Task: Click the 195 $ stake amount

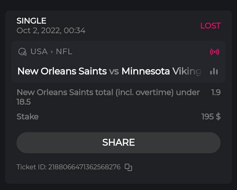Action: (x=211, y=116)
